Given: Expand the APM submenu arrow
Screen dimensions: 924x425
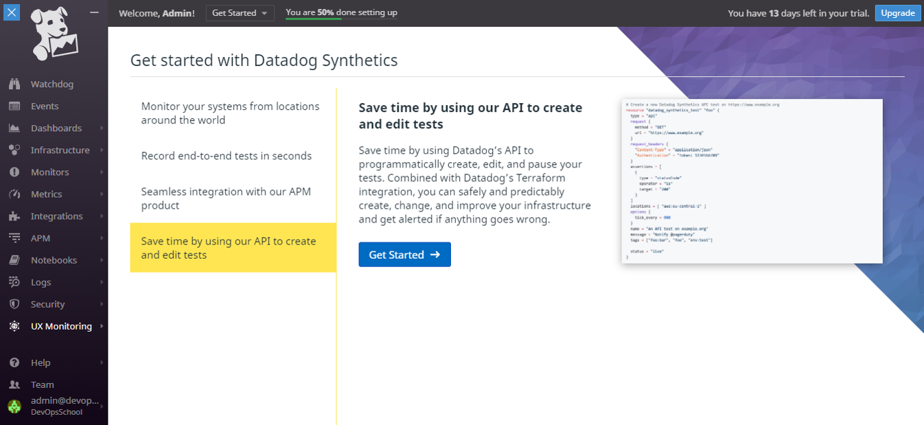Looking at the screenshot, I should (102, 238).
